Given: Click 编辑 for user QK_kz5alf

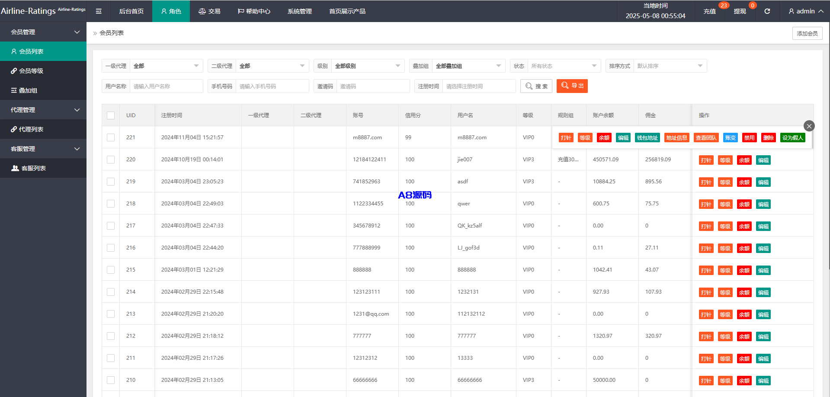Looking at the screenshot, I should (x=763, y=227).
